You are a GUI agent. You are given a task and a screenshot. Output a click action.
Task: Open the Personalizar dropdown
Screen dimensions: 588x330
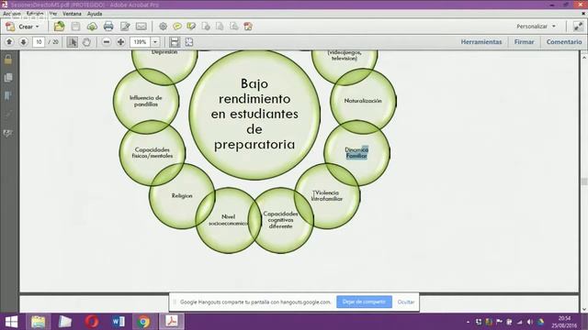tap(536, 27)
